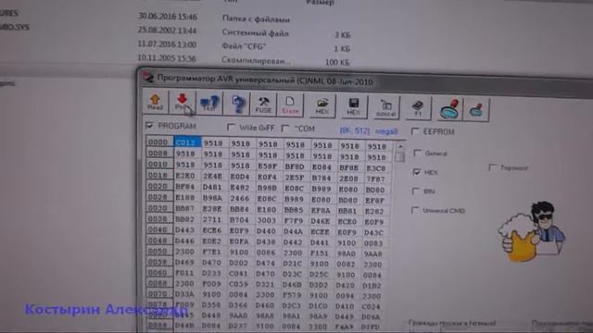Image resolution: width=593 pixels, height=333 pixels.
Task: Click the Erase chip button
Action: coord(290,105)
